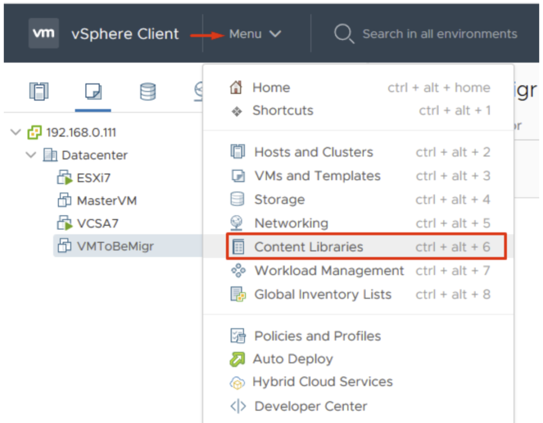Click the Hosts and Clusters menu icon
Image resolution: width=543 pixels, height=423 pixels.
[x=238, y=152]
